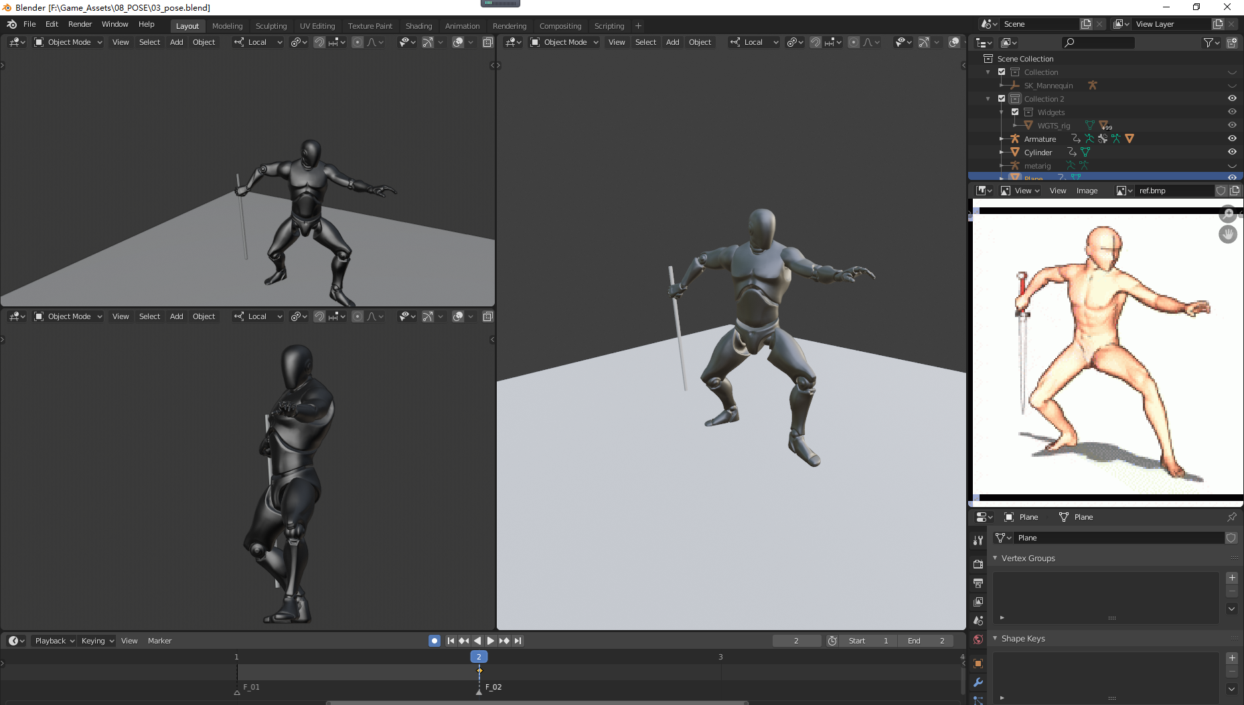
Task: Open the Render properties camera tab
Action: pyautogui.click(x=978, y=564)
